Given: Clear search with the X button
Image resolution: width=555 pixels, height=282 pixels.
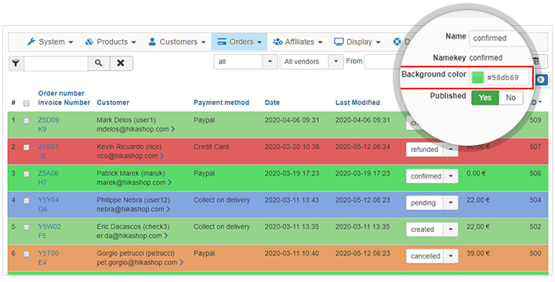Looking at the screenshot, I should 121,63.
